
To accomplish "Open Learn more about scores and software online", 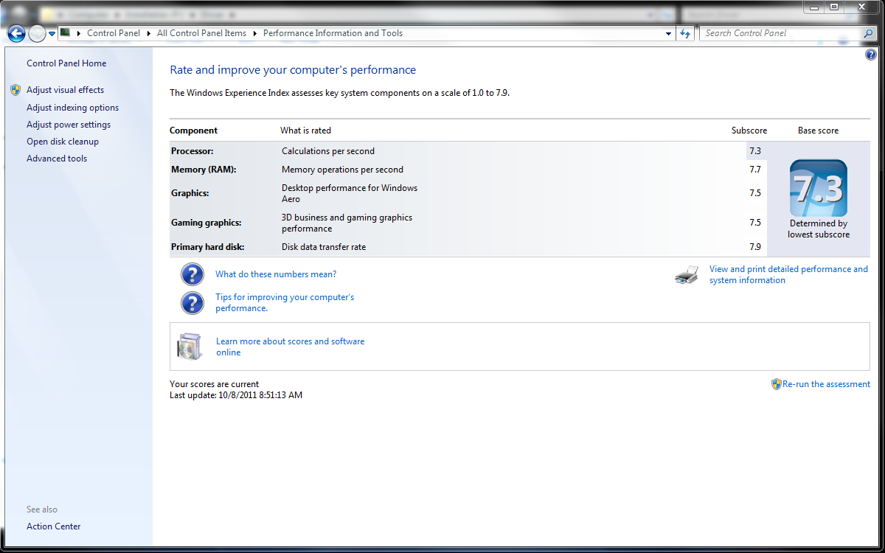I will [x=291, y=347].
